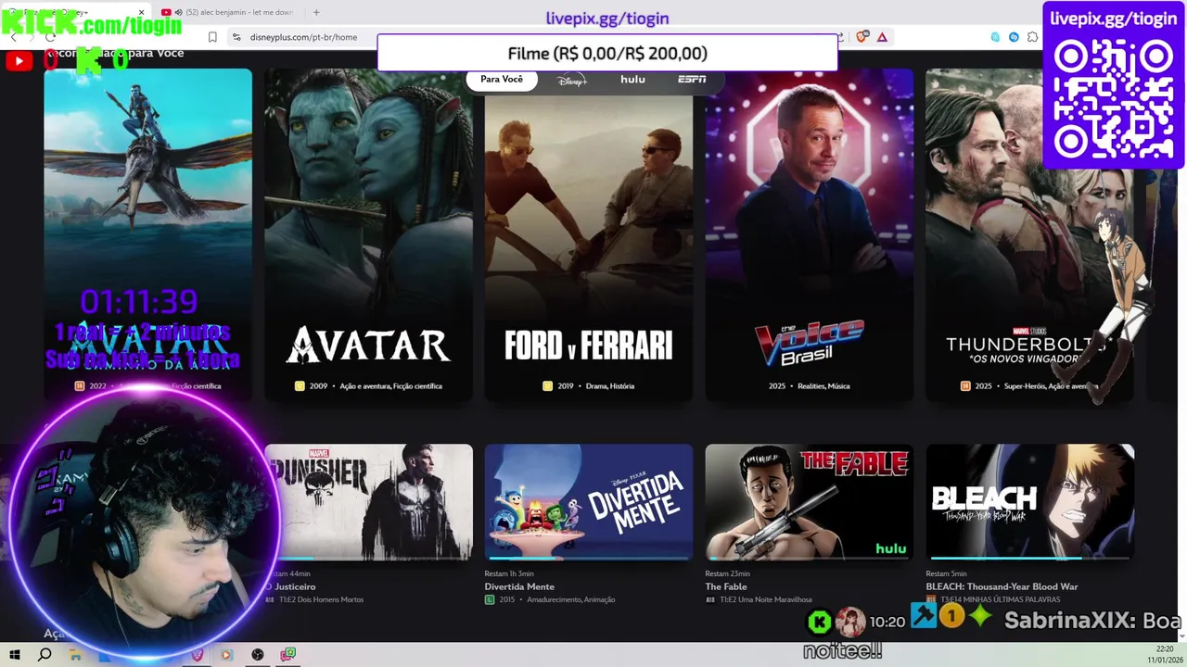Click the text 'Restam 1h 3min'
This screenshot has height=667, width=1187.
pyautogui.click(x=509, y=573)
